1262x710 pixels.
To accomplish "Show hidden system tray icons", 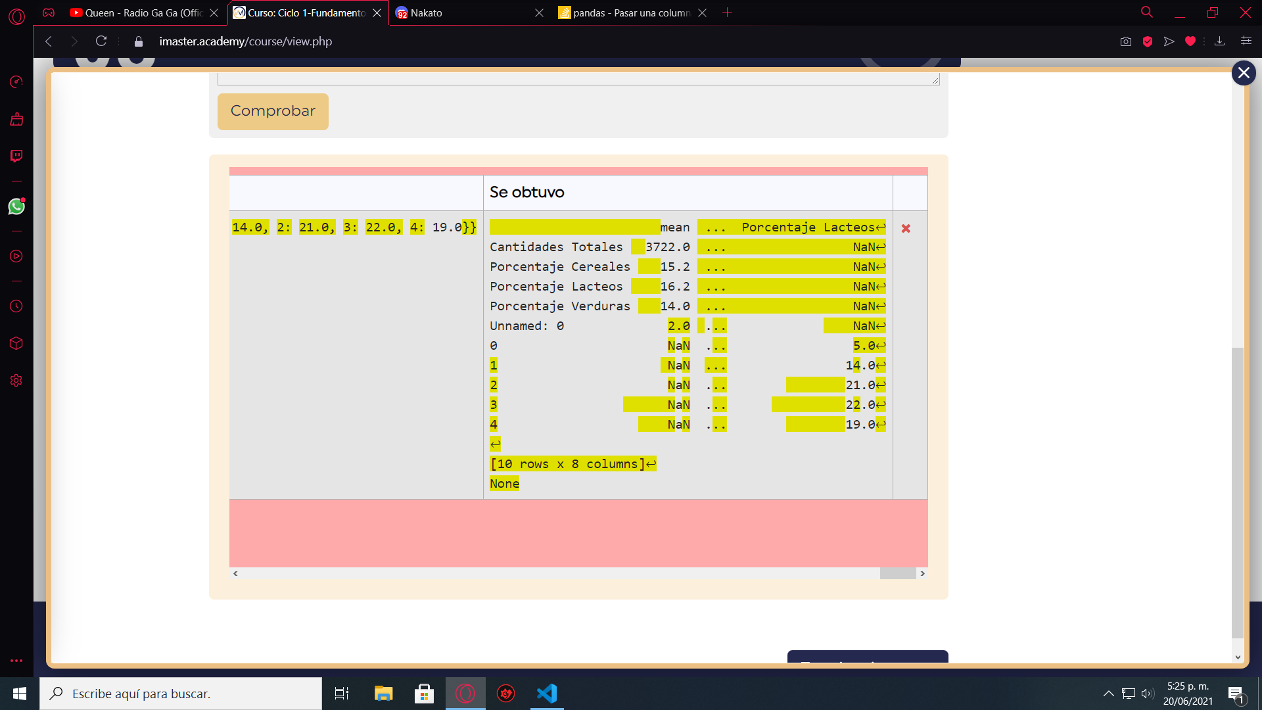I will (1108, 694).
